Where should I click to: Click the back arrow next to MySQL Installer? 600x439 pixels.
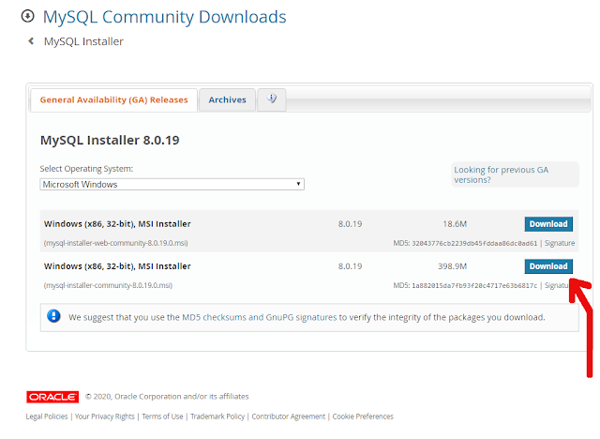pyautogui.click(x=31, y=41)
